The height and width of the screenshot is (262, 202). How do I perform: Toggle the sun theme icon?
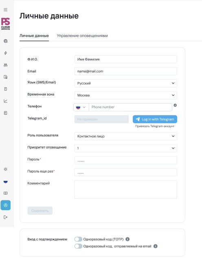click(x=6, y=169)
